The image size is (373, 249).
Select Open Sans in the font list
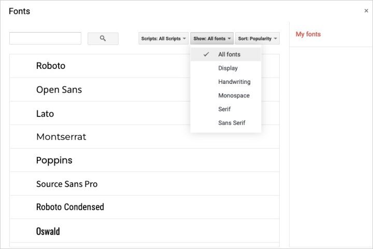(100, 90)
